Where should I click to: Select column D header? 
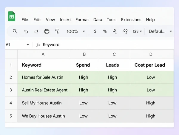pyautogui.click(x=152, y=54)
